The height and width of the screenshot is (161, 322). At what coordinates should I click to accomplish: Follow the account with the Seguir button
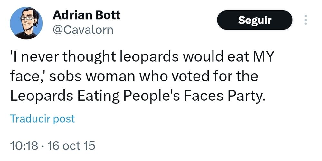coord(255,20)
